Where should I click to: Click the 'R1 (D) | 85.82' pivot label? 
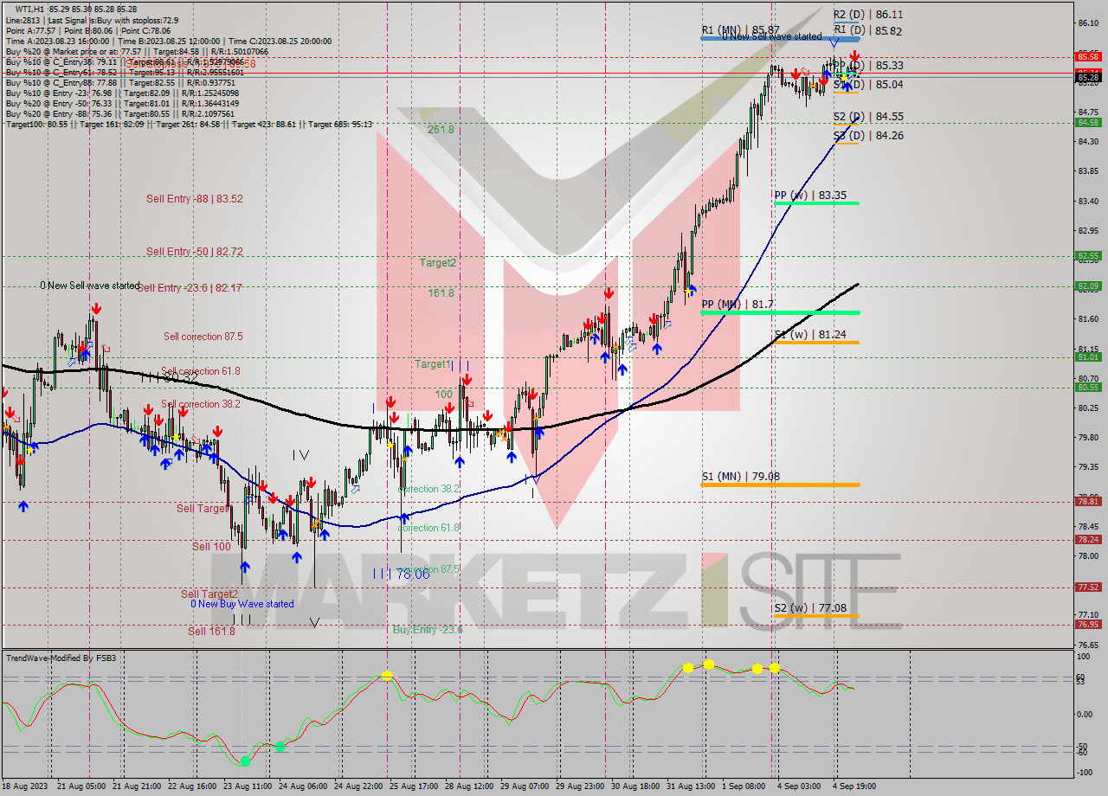point(867,31)
